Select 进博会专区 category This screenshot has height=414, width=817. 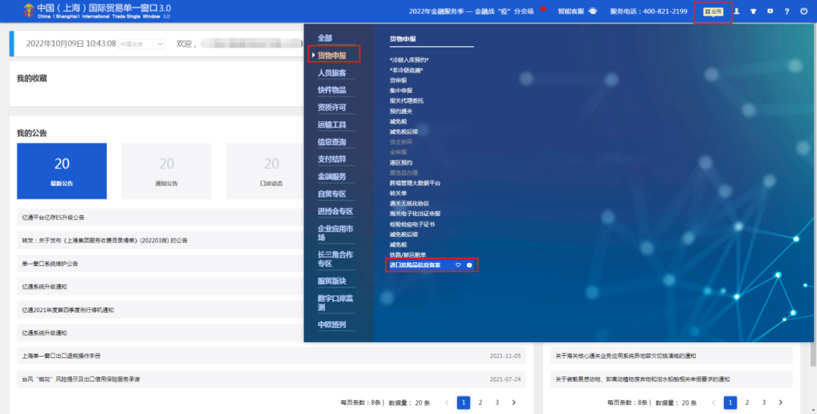pyautogui.click(x=336, y=212)
